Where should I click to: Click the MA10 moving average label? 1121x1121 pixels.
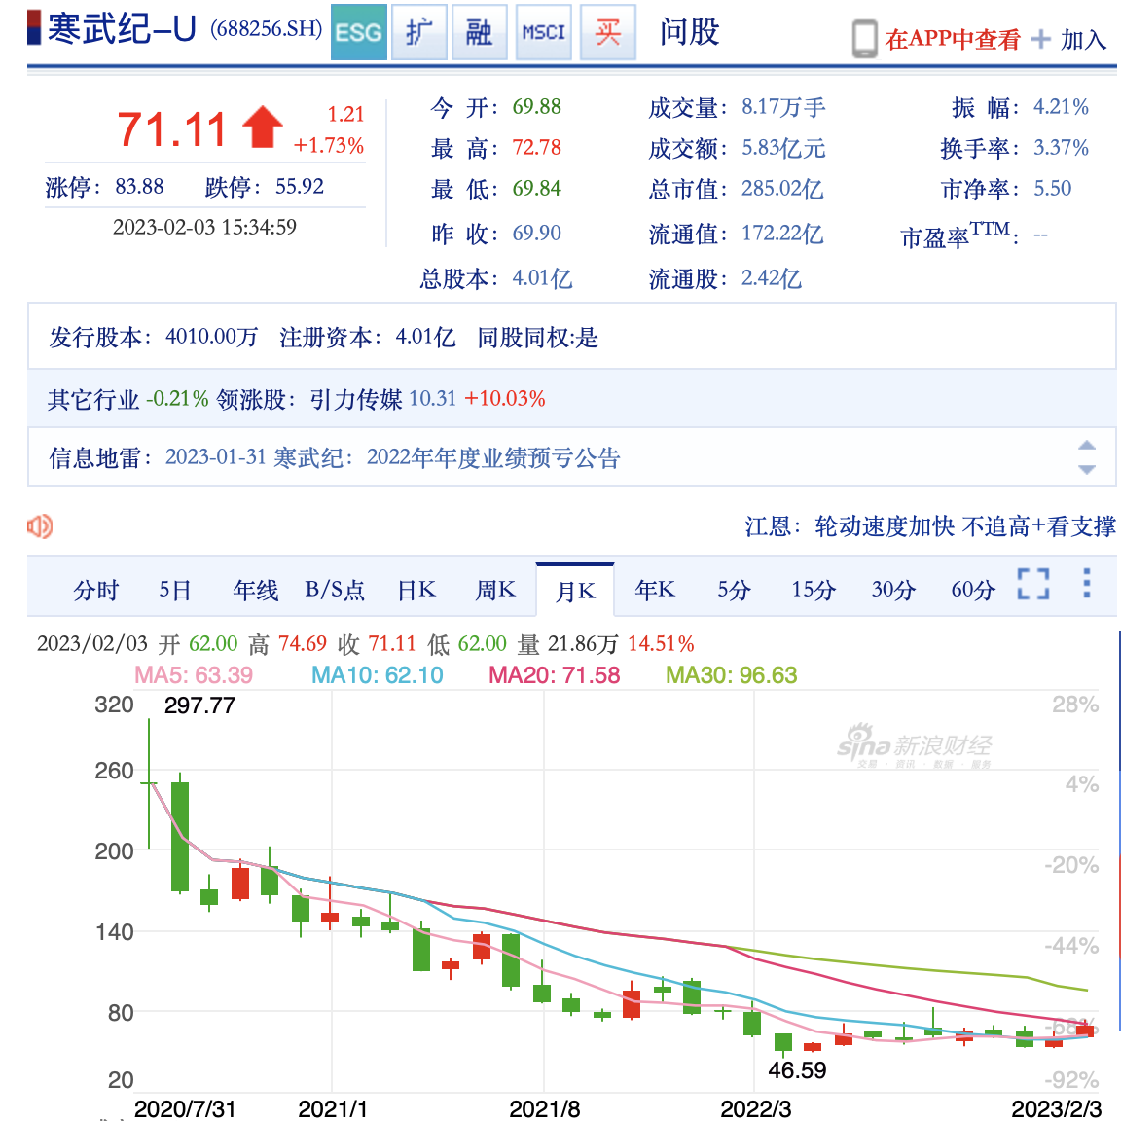378,675
